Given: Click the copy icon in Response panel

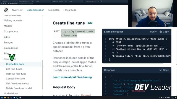Looking at the screenshot, I should point(161,70).
